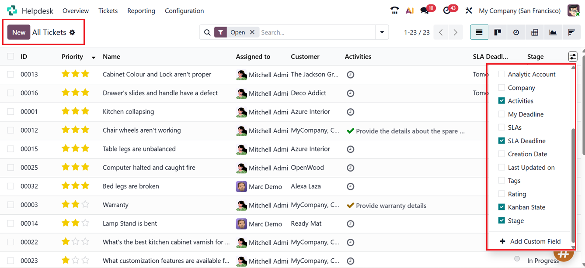Switch to the Tickets menu
The image size is (585, 268).
[108, 10]
